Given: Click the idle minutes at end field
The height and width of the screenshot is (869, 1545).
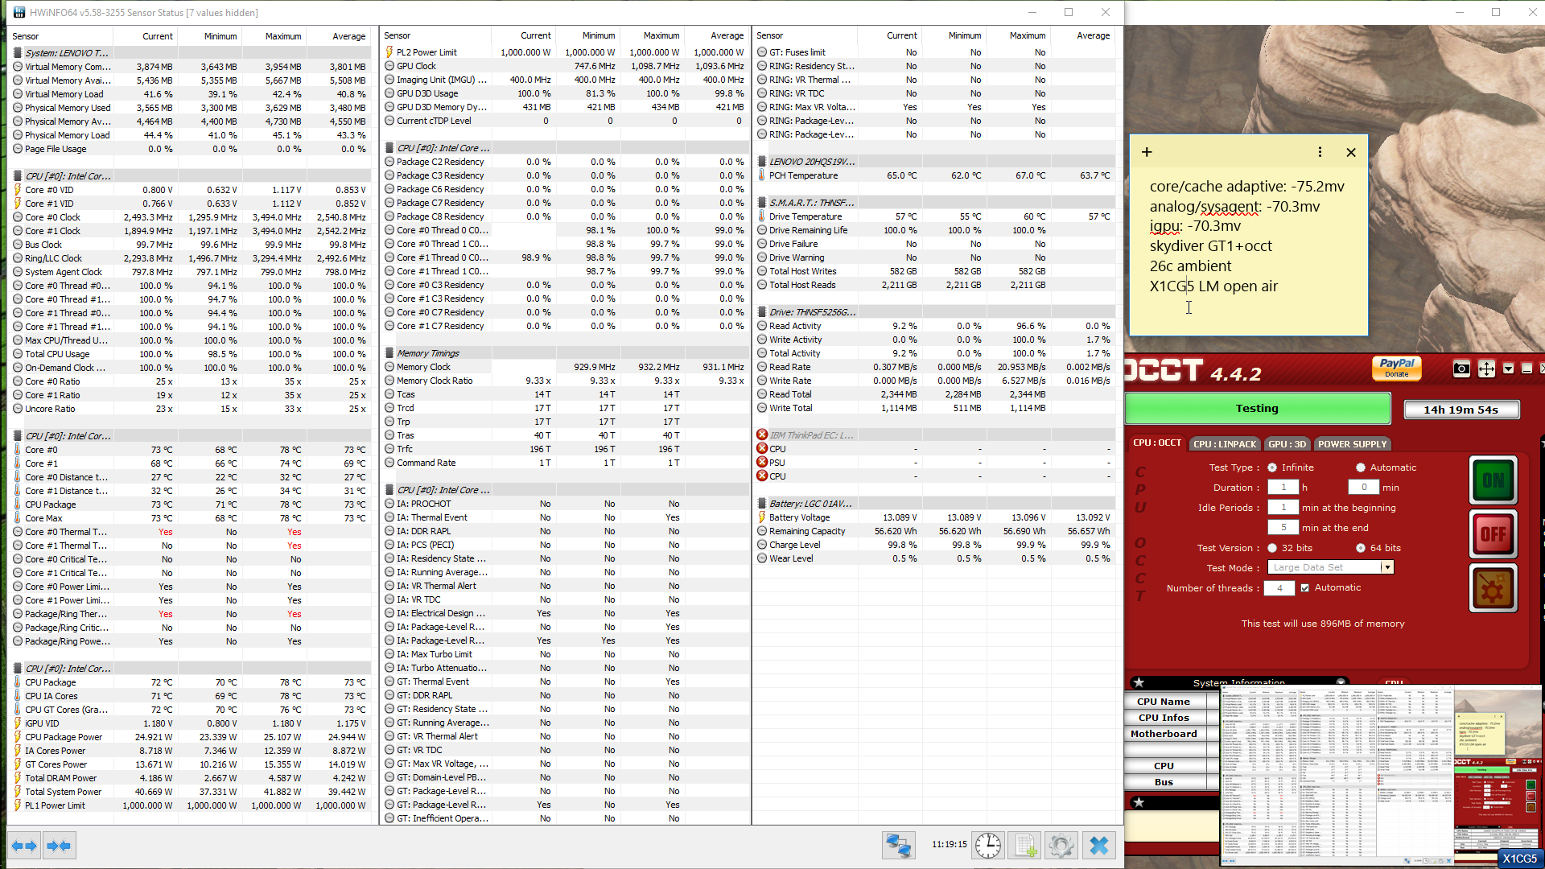Looking at the screenshot, I should (x=1283, y=528).
